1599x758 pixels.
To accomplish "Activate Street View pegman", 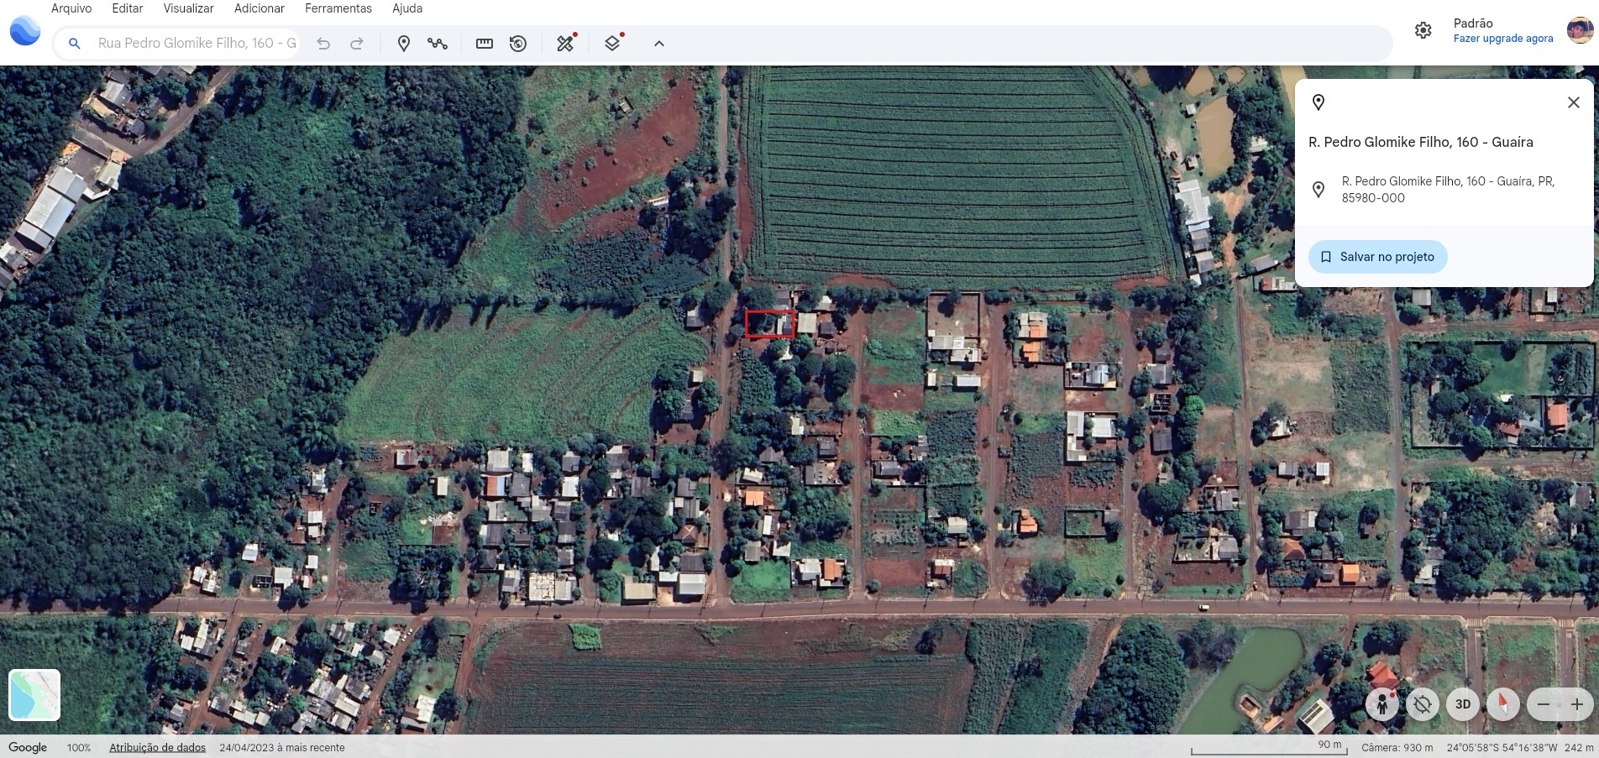I will click(1381, 704).
